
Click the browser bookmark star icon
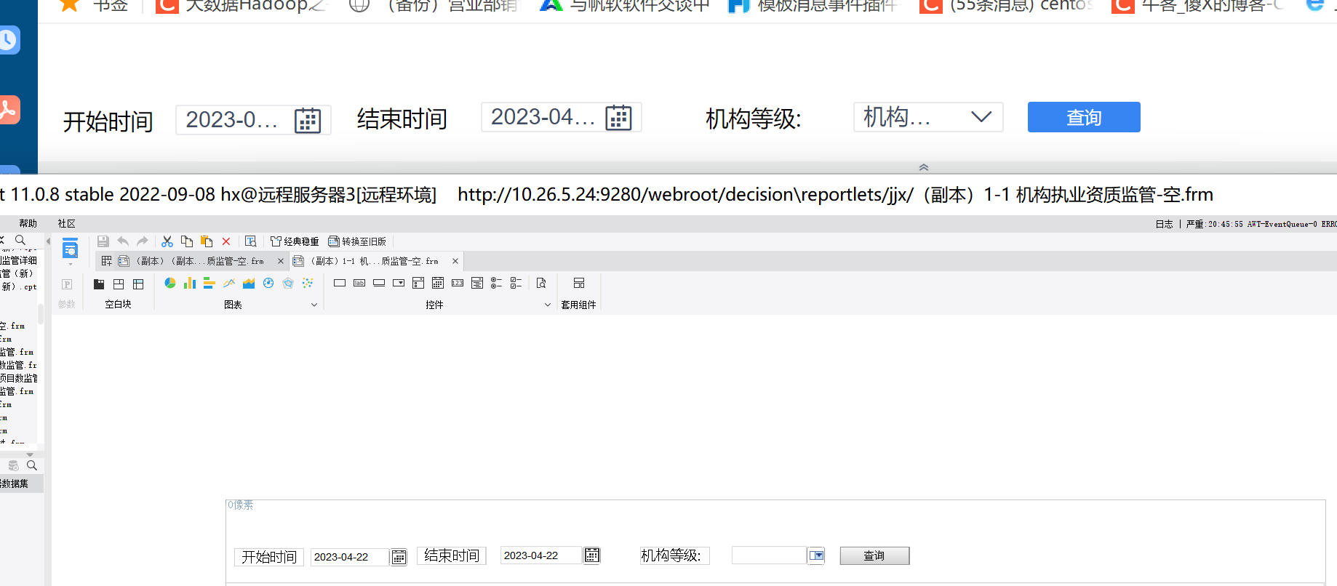(x=69, y=4)
